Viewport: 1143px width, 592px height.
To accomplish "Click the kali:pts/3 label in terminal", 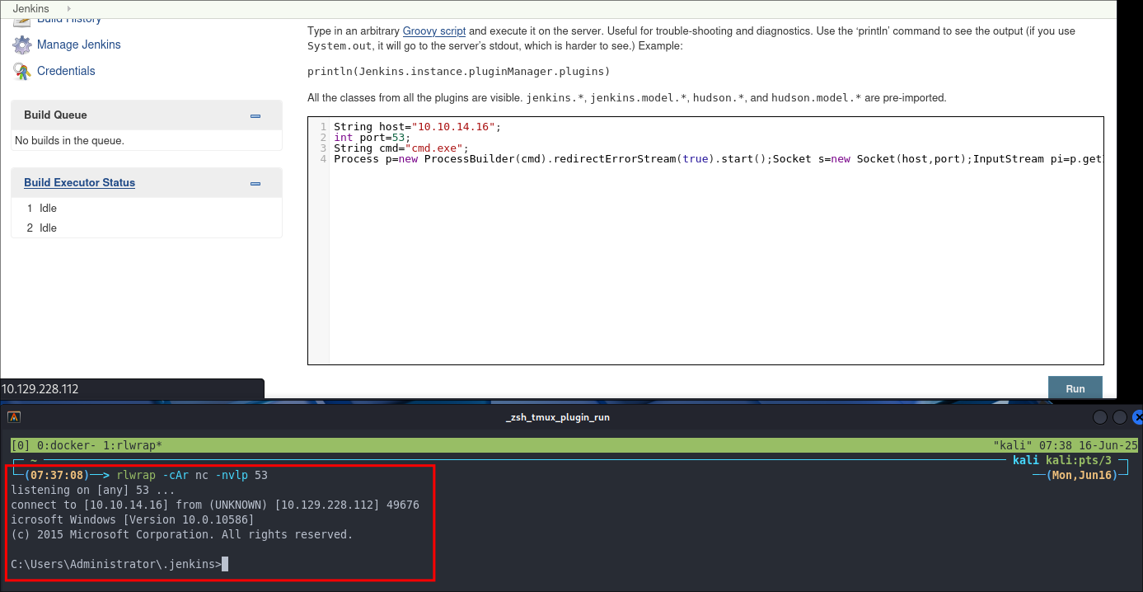I will coord(1079,460).
